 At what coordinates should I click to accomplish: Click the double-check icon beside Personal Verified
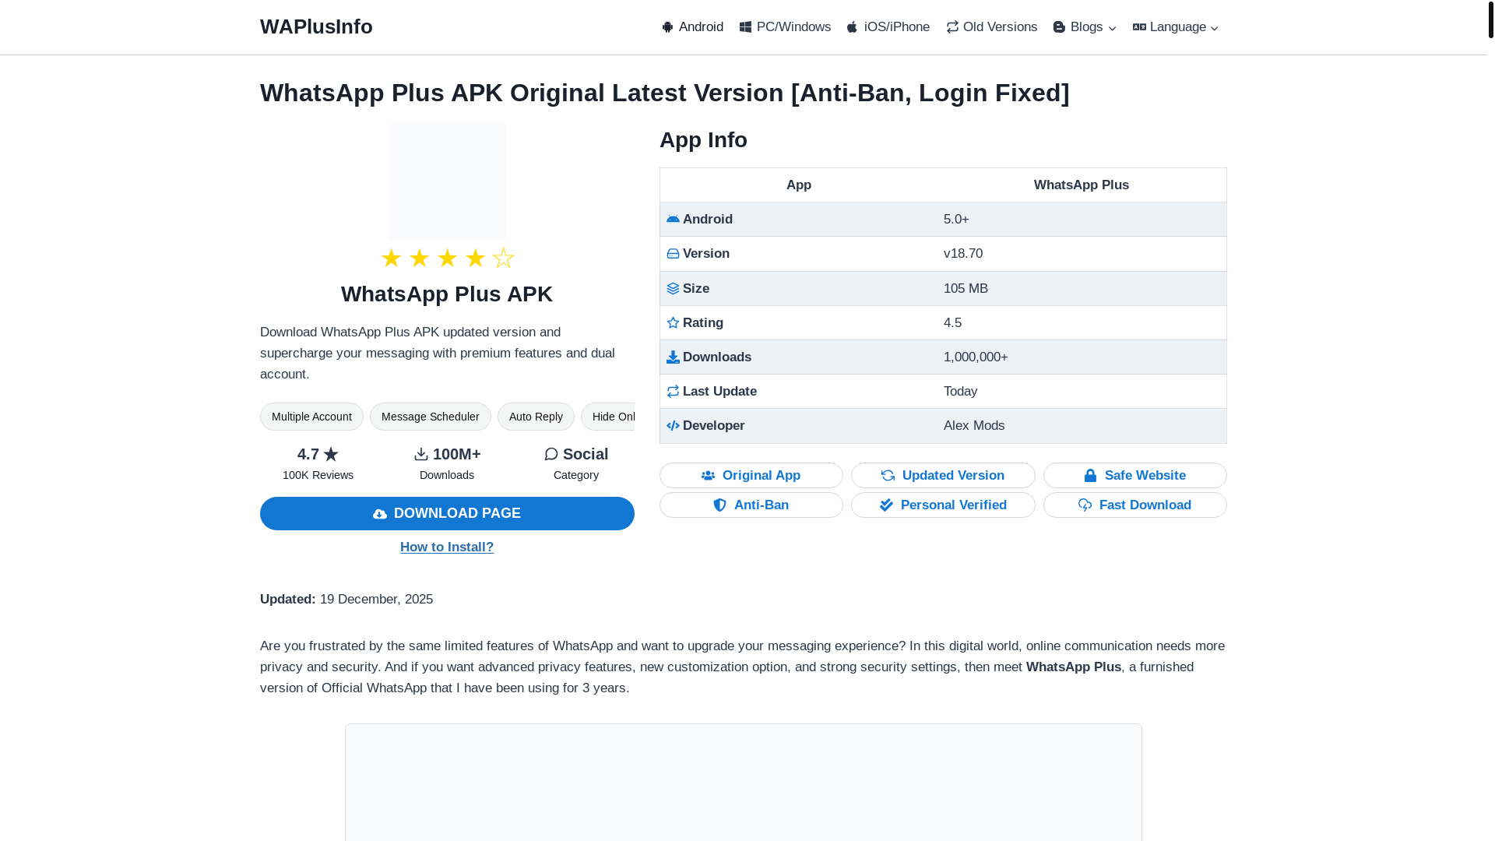coord(886,505)
